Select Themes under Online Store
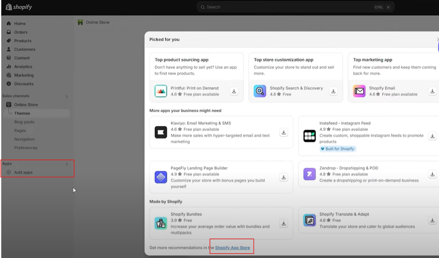 click(x=22, y=113)
